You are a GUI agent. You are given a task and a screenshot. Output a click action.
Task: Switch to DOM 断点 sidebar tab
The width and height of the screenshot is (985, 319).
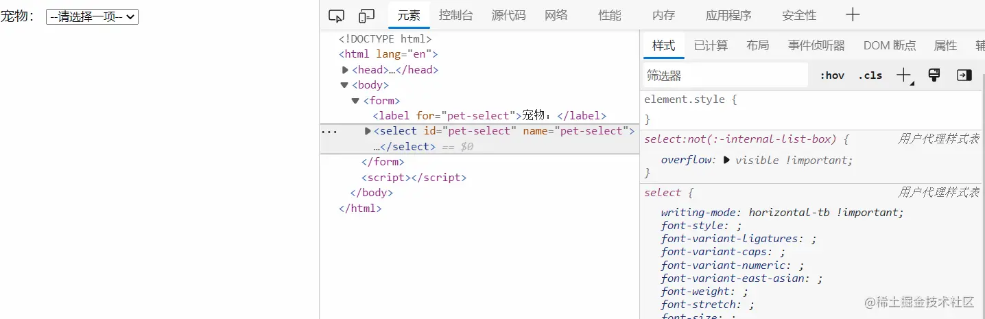[x=890, y=45]
